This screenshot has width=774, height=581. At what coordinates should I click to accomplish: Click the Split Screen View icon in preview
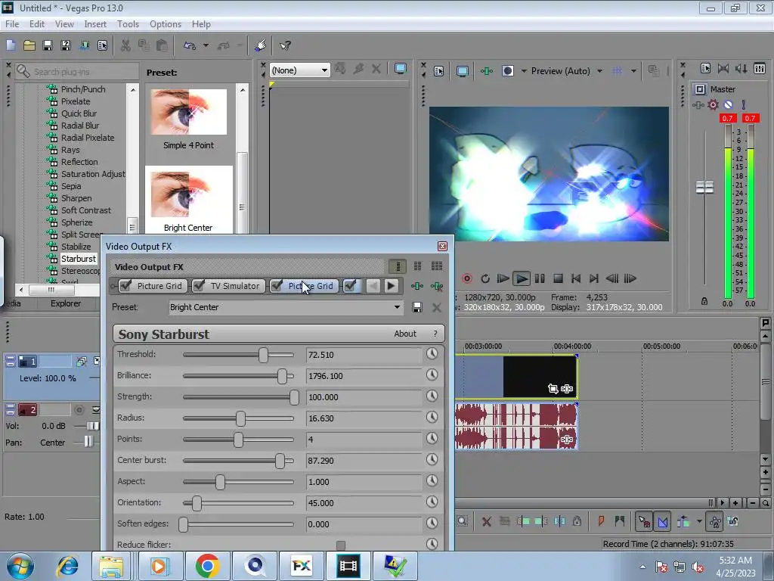coord(507,71)
